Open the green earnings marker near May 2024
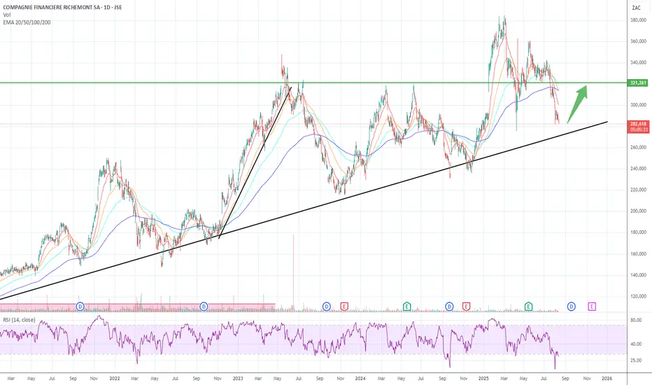 coord(406,307)
